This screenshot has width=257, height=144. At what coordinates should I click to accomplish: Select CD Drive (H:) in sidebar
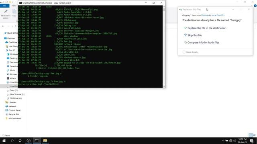[14, 98]
